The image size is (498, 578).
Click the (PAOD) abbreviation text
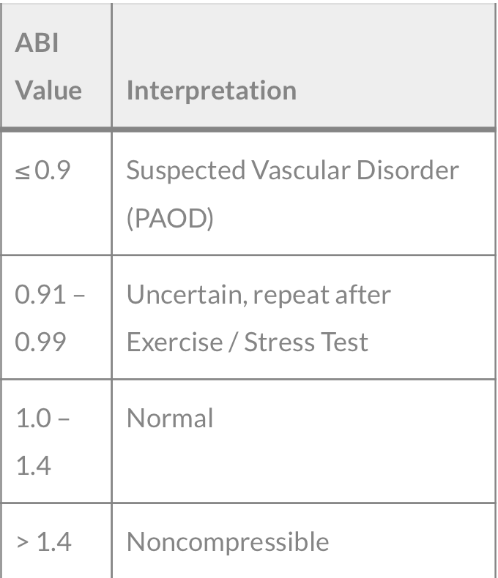tap(170, 218)
